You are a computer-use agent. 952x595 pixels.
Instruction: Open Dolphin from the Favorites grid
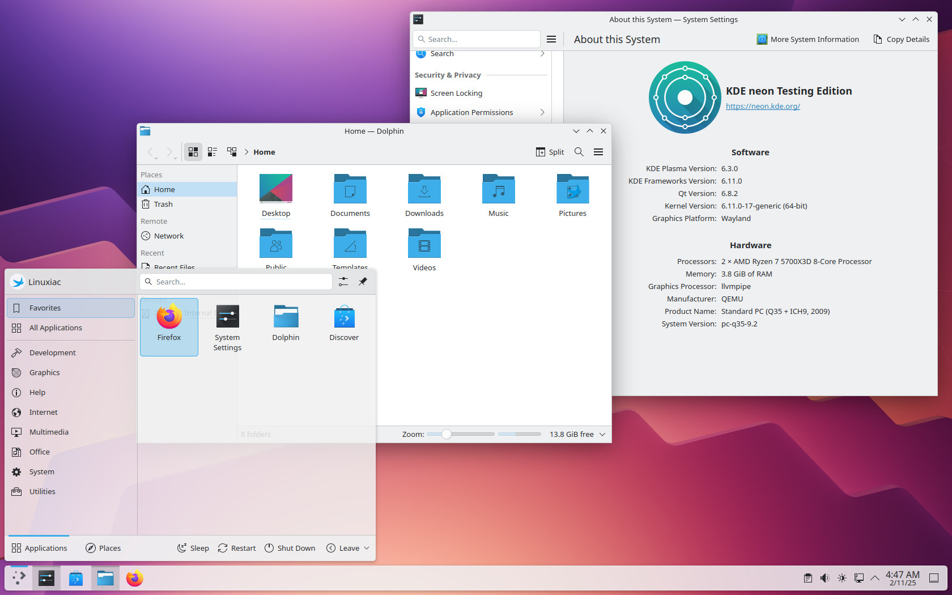286,327
